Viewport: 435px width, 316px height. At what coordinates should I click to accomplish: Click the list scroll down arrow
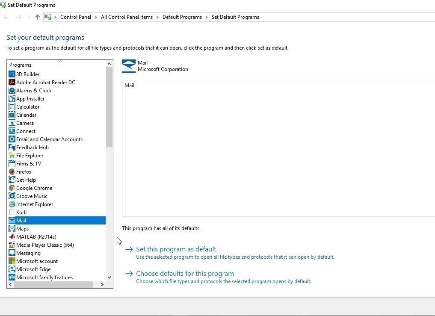click(109, 277)
